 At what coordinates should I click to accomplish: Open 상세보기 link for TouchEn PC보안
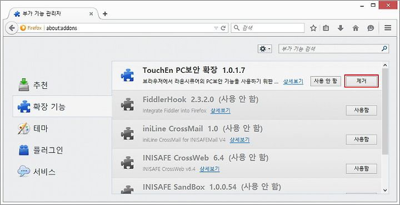point(293,82)
